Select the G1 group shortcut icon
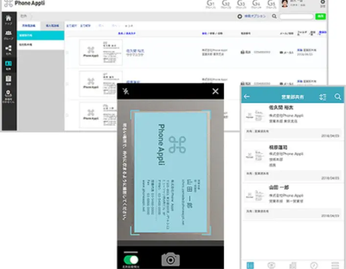Screen dimensions: 346x269 tap(210, 3)
